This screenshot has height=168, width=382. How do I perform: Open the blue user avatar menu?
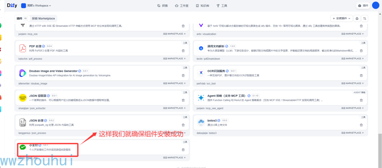point(375,6)
